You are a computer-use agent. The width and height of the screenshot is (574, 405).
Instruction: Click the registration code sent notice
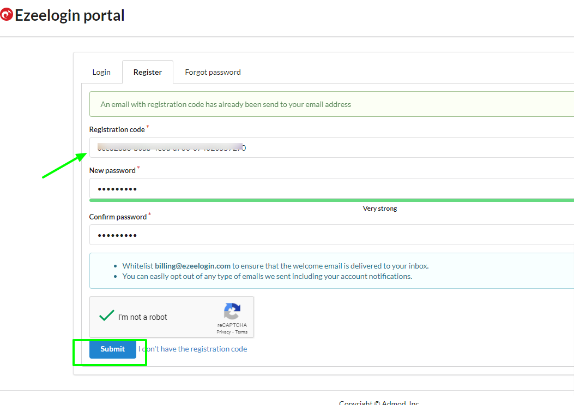click(x=331, y=104)
